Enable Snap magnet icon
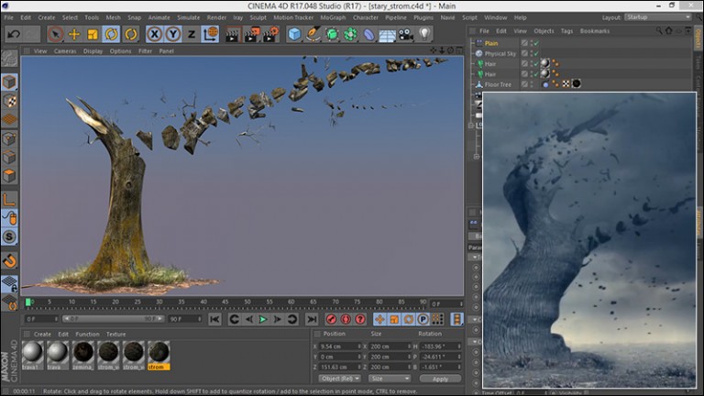The height and width of the screenshot is (396, 704). (9, 261)
